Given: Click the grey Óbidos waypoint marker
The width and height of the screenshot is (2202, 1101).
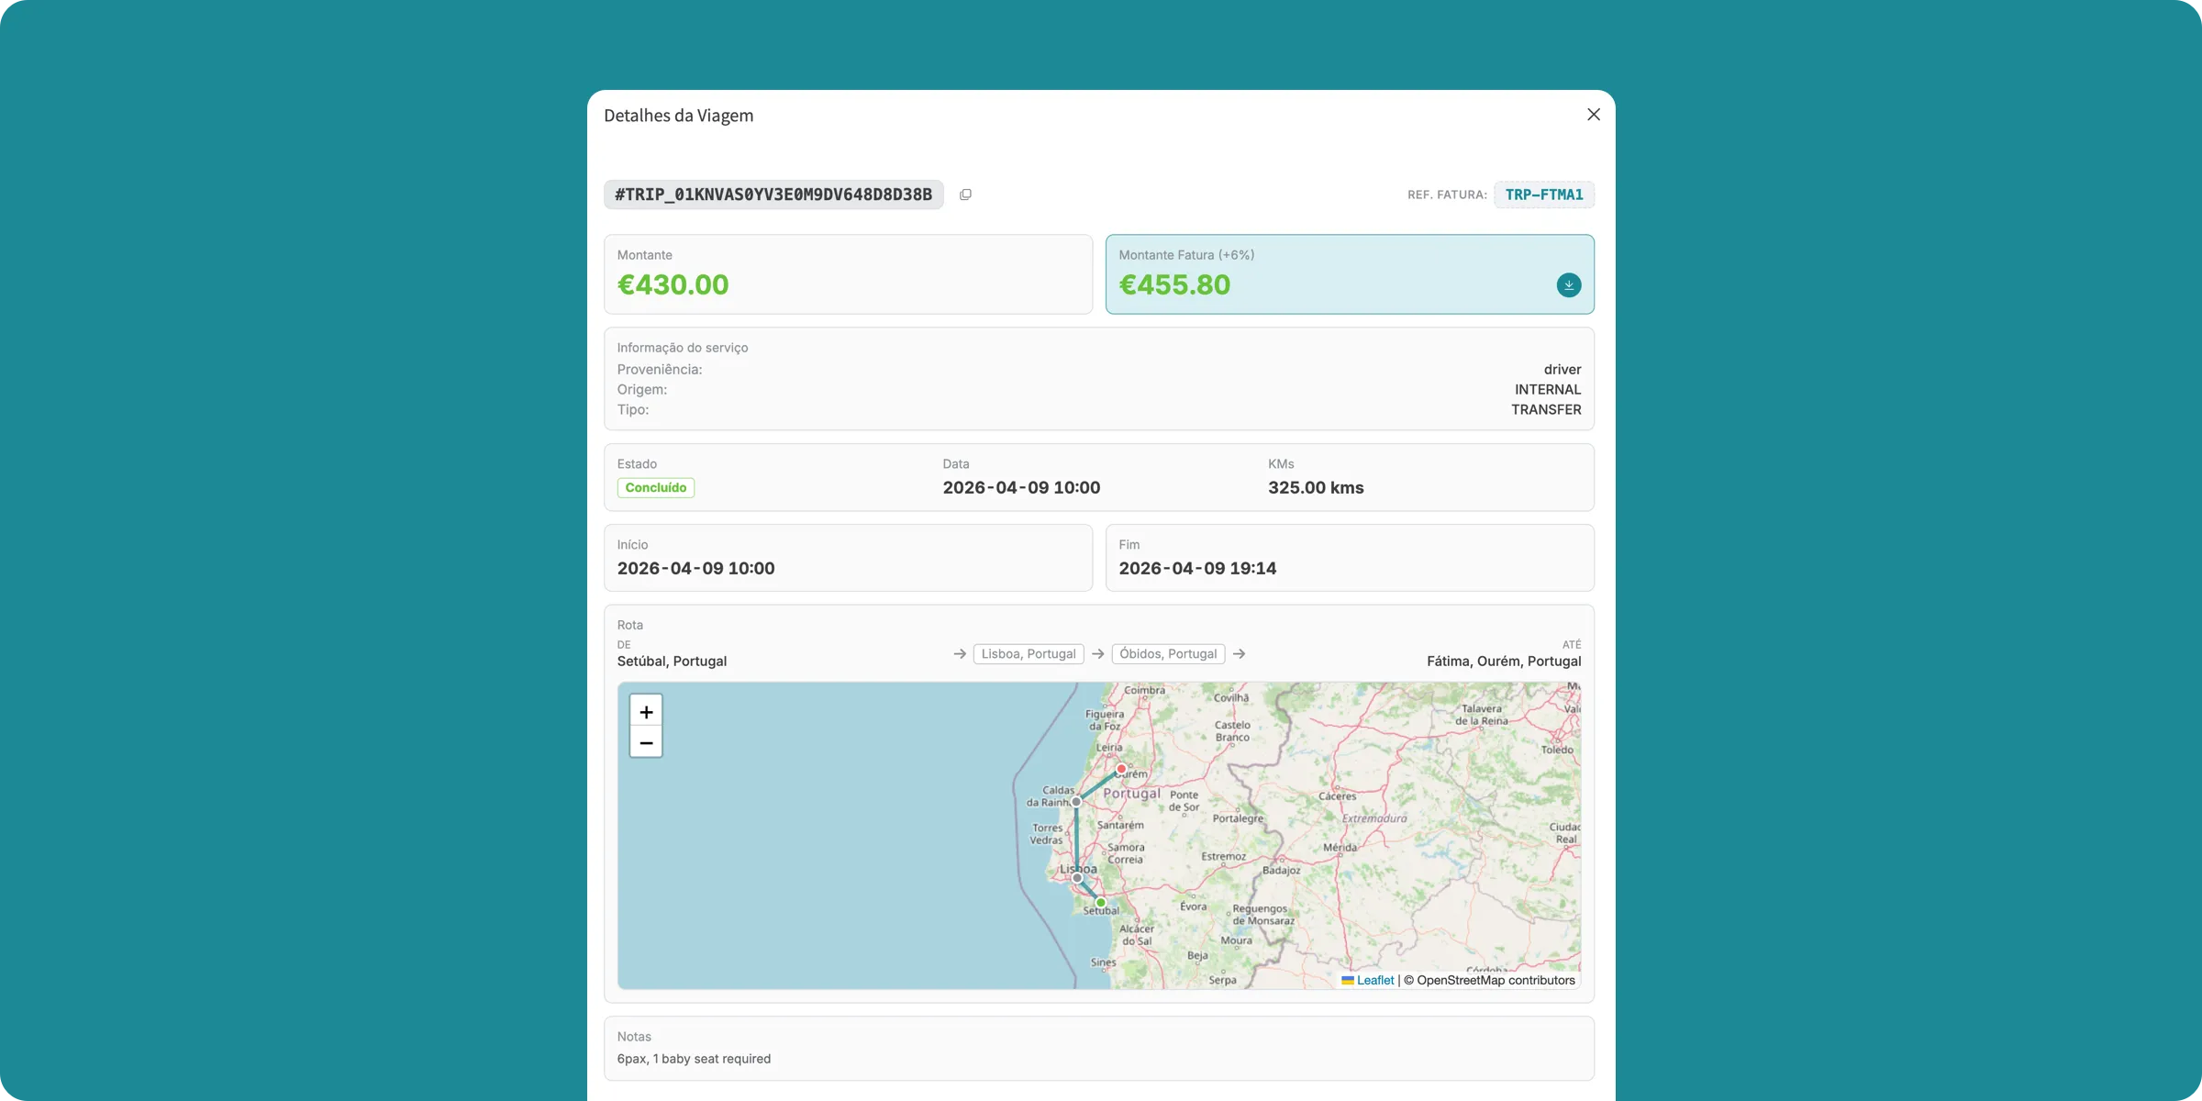Looking at the screenshot, I should [x=1076, y=802].
